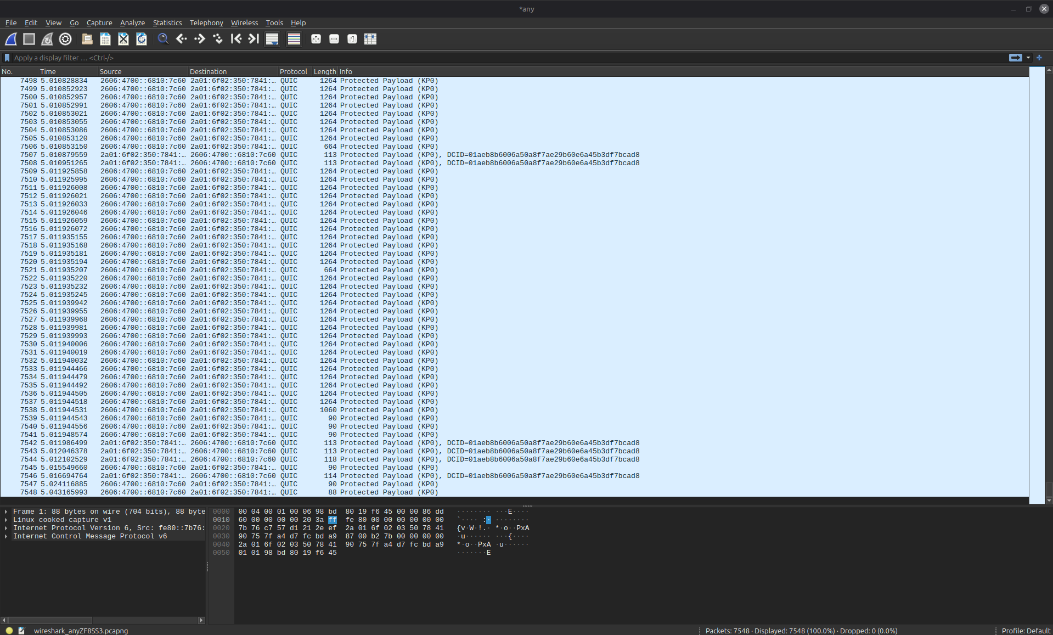Select packet number 7548 in the list
The width and height of the screenshot is (1053, 635).
coord(514,492)
